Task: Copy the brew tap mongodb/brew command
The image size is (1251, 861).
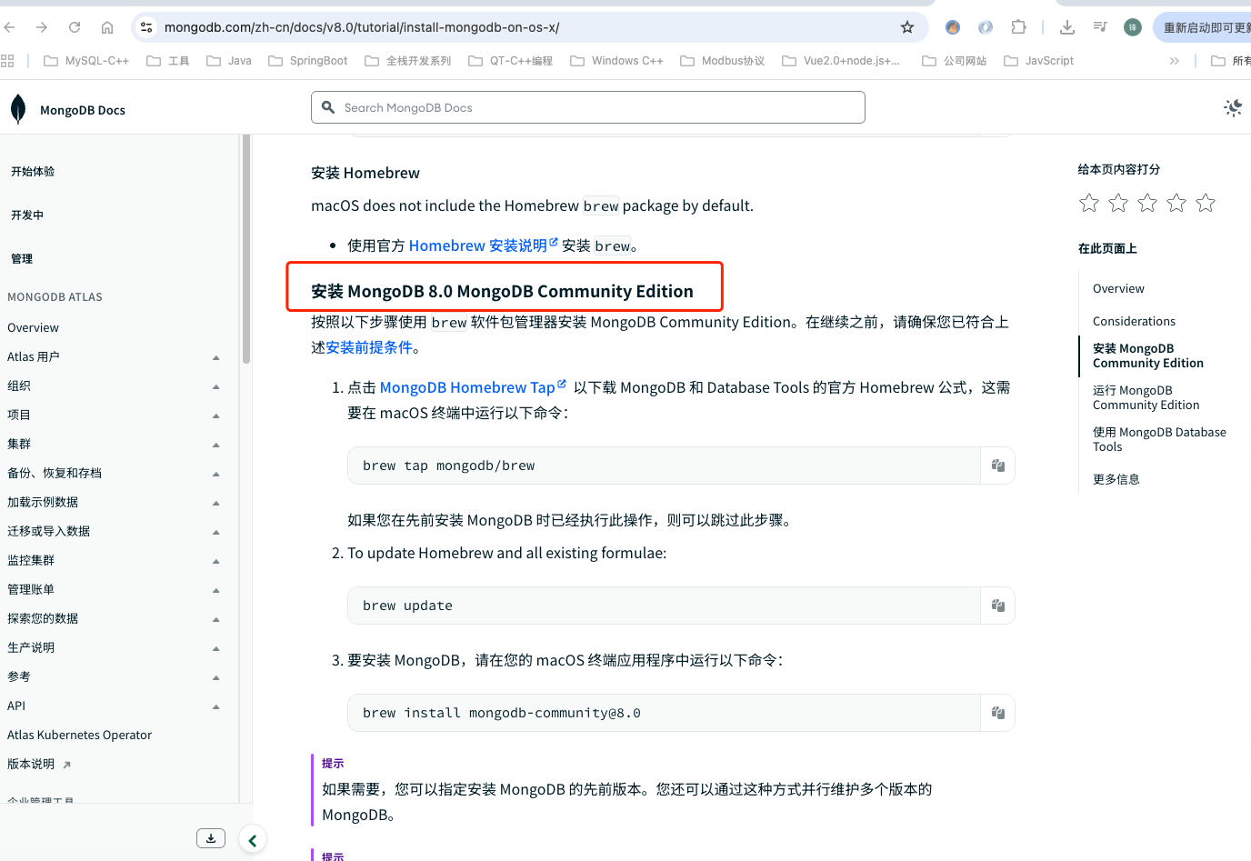Action: pyautogui.click(x=998, y=466)
